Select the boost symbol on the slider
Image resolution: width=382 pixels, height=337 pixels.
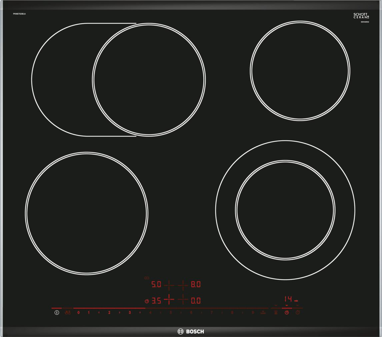[x=263, y=312]
